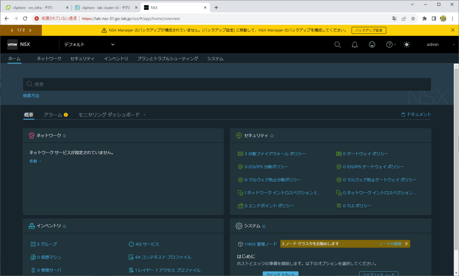
Task: Open the ドキュメント link
Action: [x=416, y=114]
